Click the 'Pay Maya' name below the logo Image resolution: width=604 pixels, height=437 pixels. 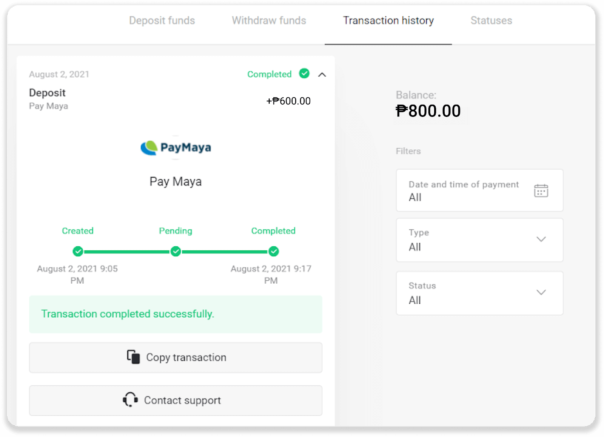pos(176,182)
